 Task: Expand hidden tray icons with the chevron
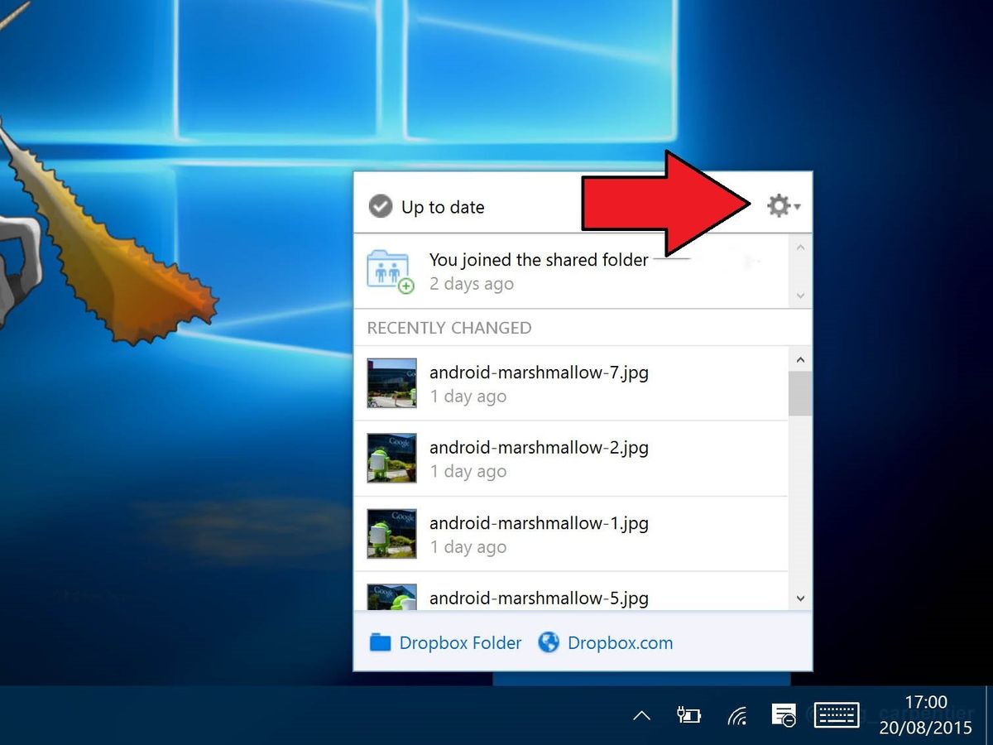pyautogui.click(x=642, y=715)
